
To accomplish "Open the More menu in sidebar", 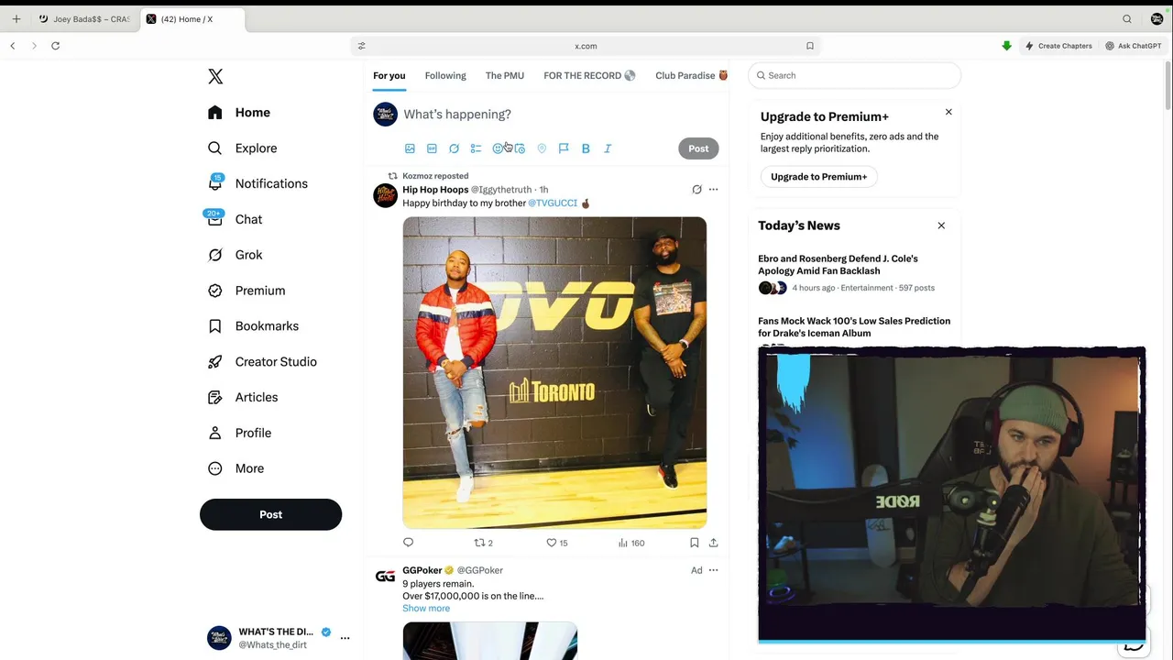I will pyautogui.click(x=236, y=468).
